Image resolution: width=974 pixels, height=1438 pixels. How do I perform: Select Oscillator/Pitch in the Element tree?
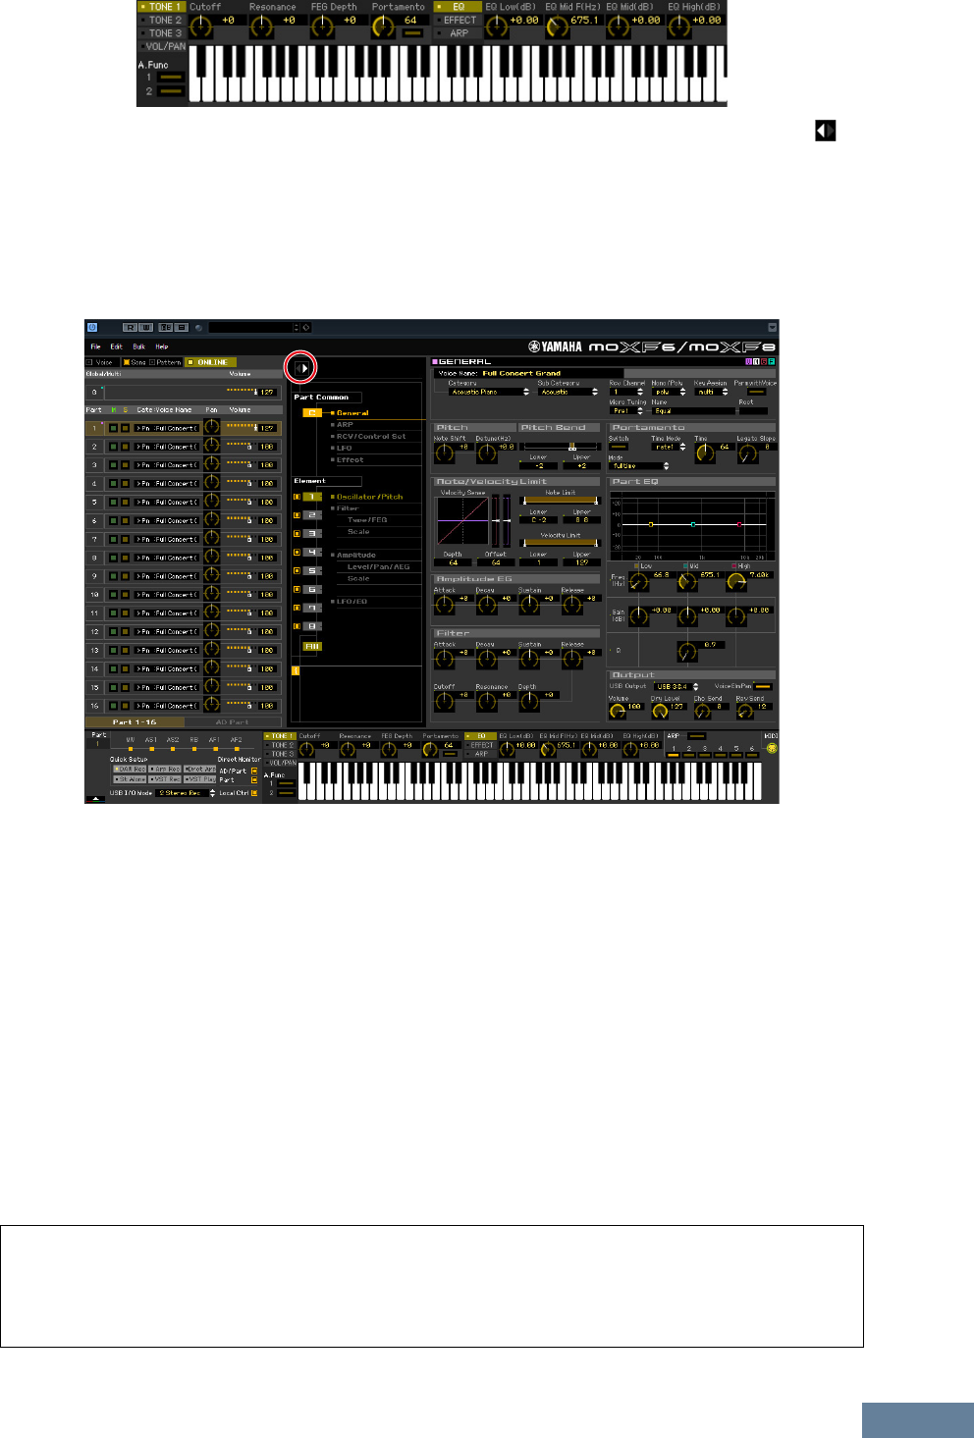369,497
